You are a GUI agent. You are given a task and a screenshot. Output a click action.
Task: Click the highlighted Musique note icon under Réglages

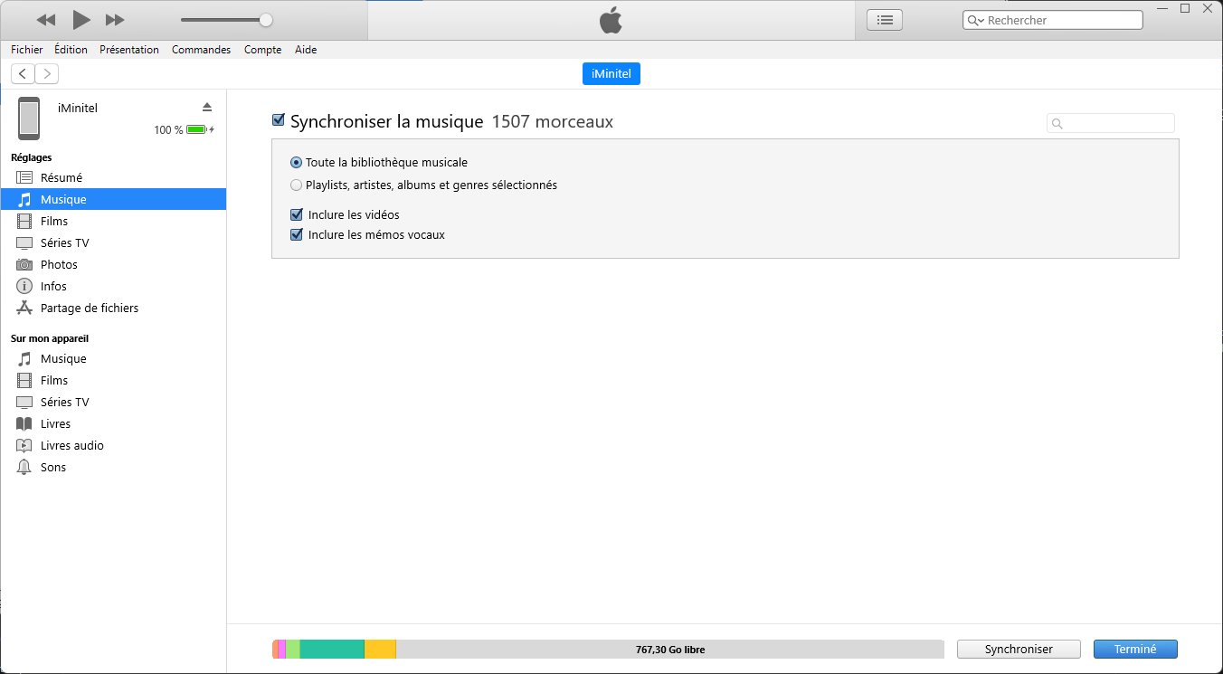24,199
